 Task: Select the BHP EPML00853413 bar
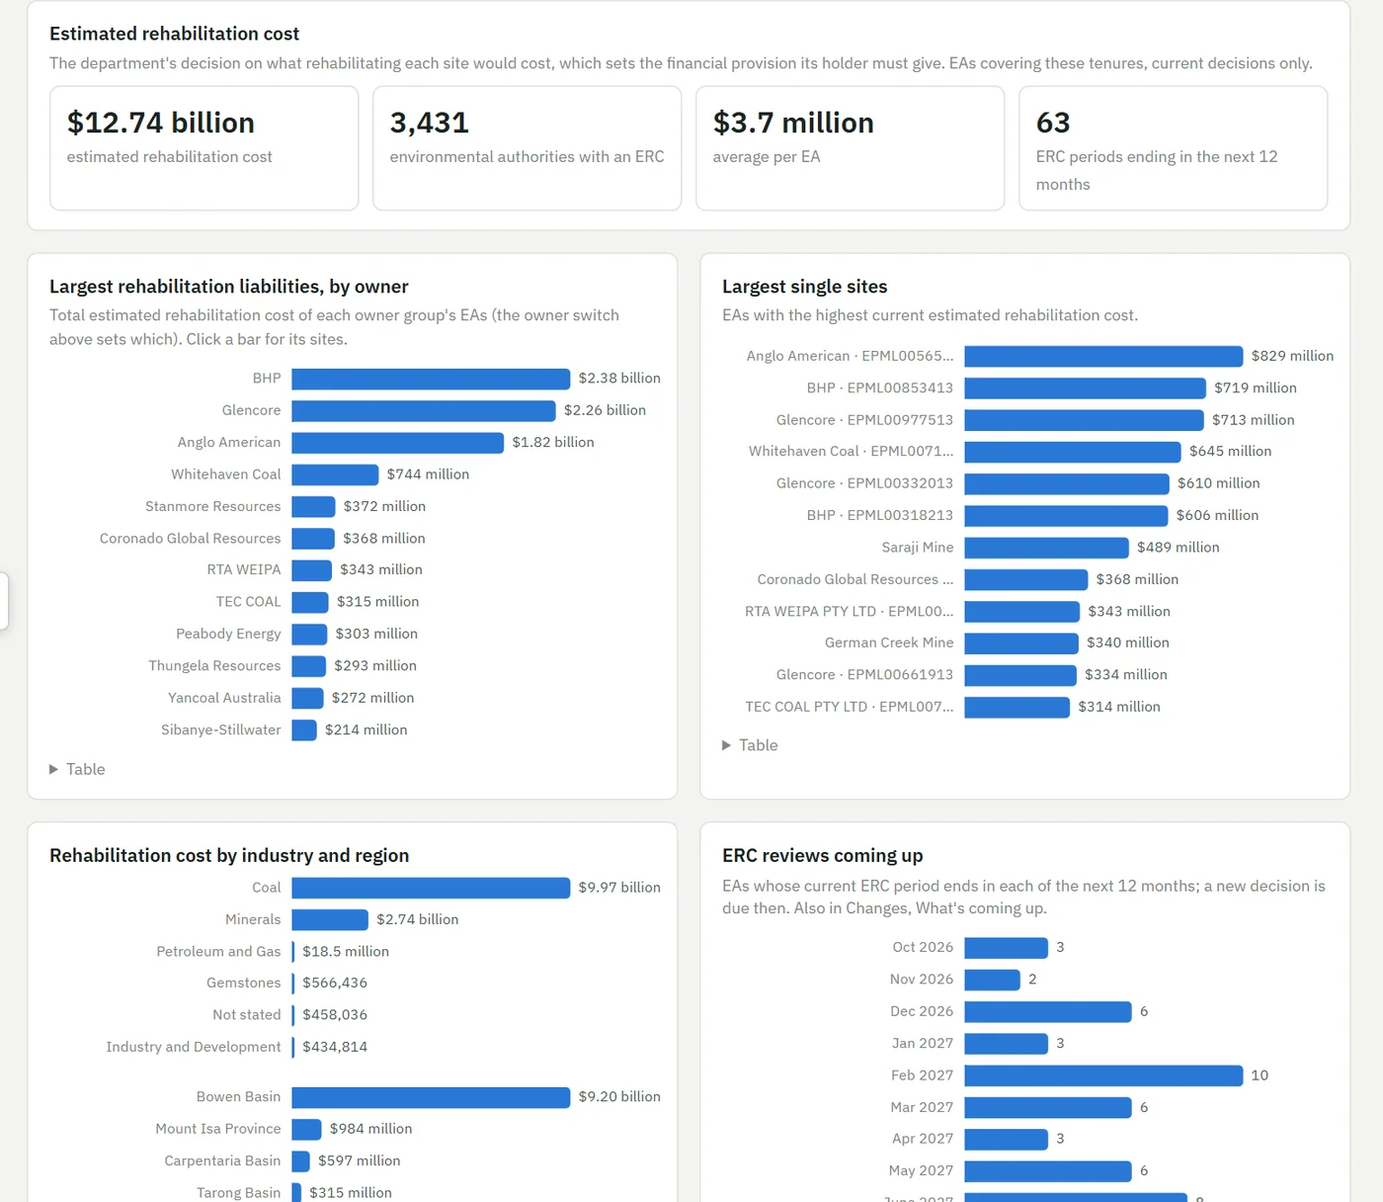click(1086, 388)
